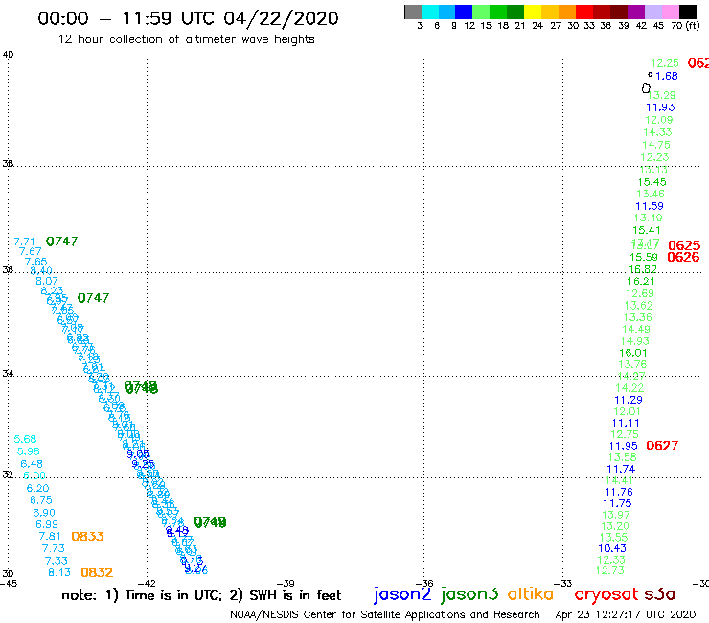Click the gray swatch in the color scale
This screenshot has width=709, height=623.
point(413,12)
